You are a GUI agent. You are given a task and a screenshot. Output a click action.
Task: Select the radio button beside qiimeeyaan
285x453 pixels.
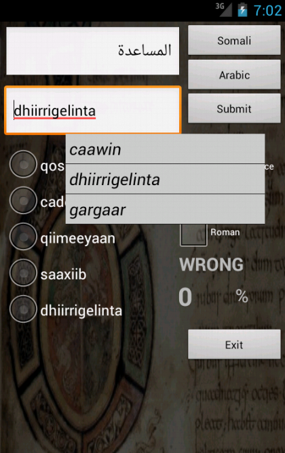tap(24, 237)
